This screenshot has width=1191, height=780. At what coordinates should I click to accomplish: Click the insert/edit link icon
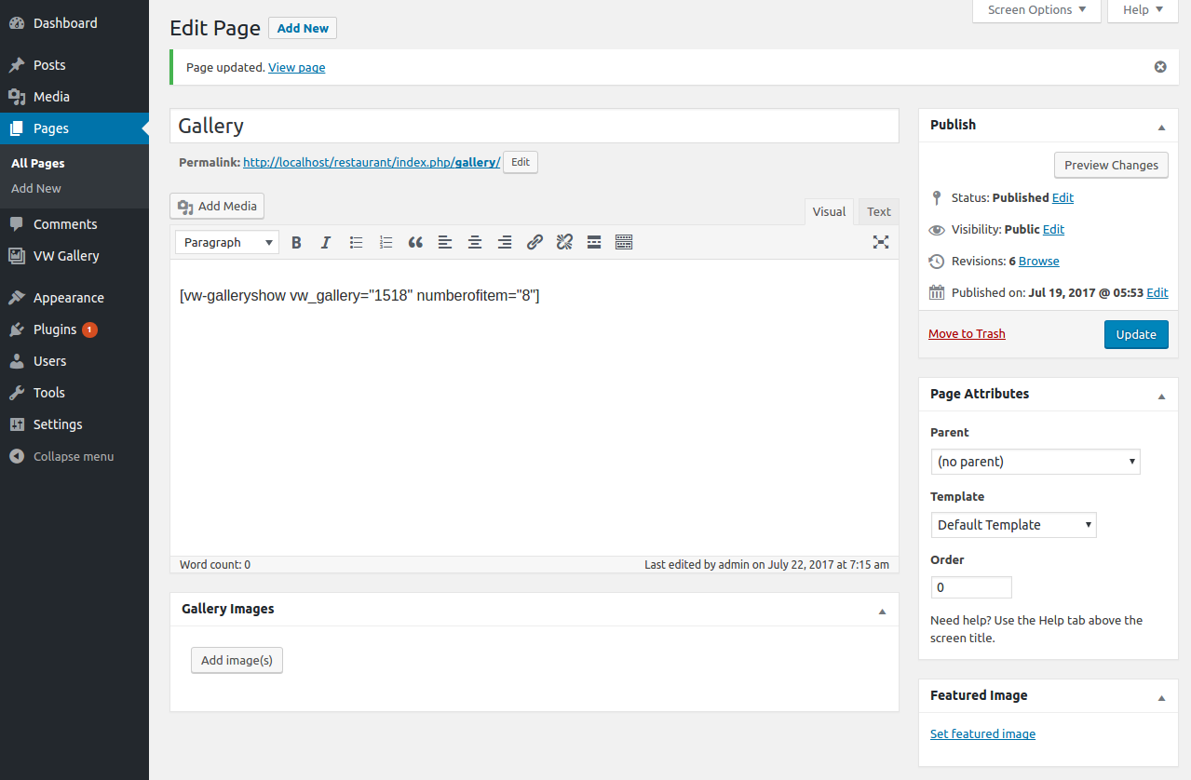pyautogui.click(x=535, y=242)
